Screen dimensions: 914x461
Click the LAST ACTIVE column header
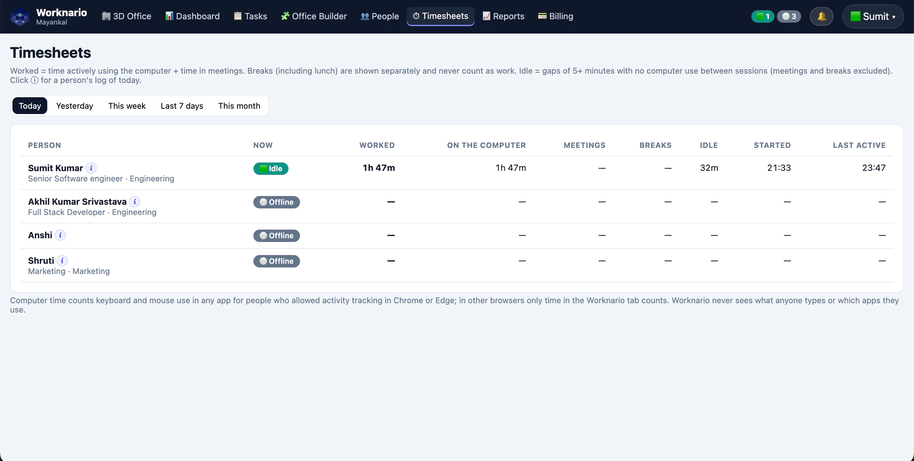click(859, 145)
